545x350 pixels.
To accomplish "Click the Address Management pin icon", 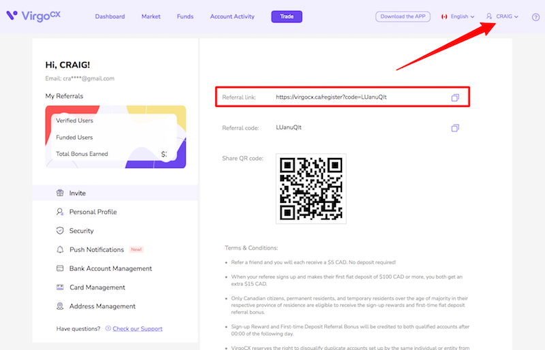I will pyautogui.click(x=60, y=306).
